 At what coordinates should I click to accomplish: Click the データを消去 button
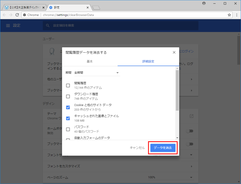[x=163, y=148]
